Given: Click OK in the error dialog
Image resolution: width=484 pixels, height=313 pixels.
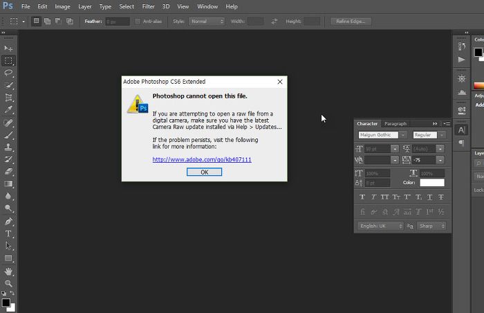Looking at the screenshot, I should coord(205,172).
